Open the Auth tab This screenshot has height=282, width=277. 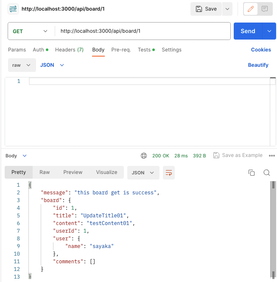pyautogui.click(x=41, y=50)
